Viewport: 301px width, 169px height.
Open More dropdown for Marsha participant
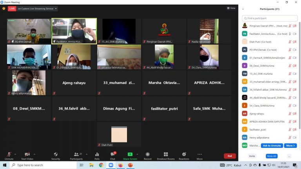coord(290,146)
